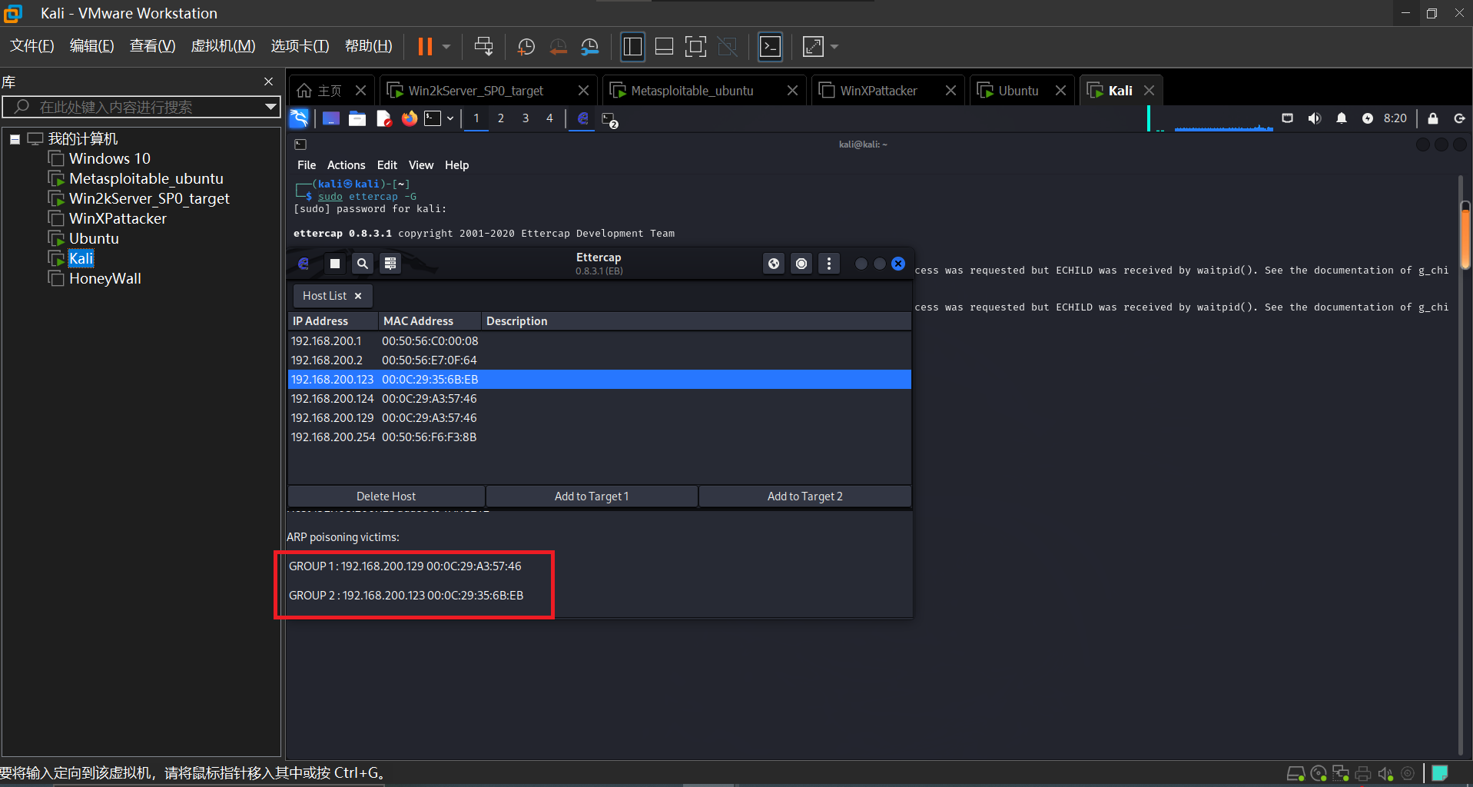Select Win2kServer_SP0_target in the library tree
This screenshot has height=787, width=1473.
pos(149,198)
